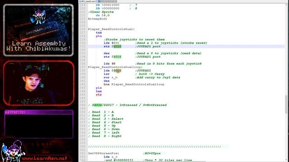Click the 'Player_ReadControlsDual:' label line
289x162 pixels.
pyautogui.click(x=112, y=29)
